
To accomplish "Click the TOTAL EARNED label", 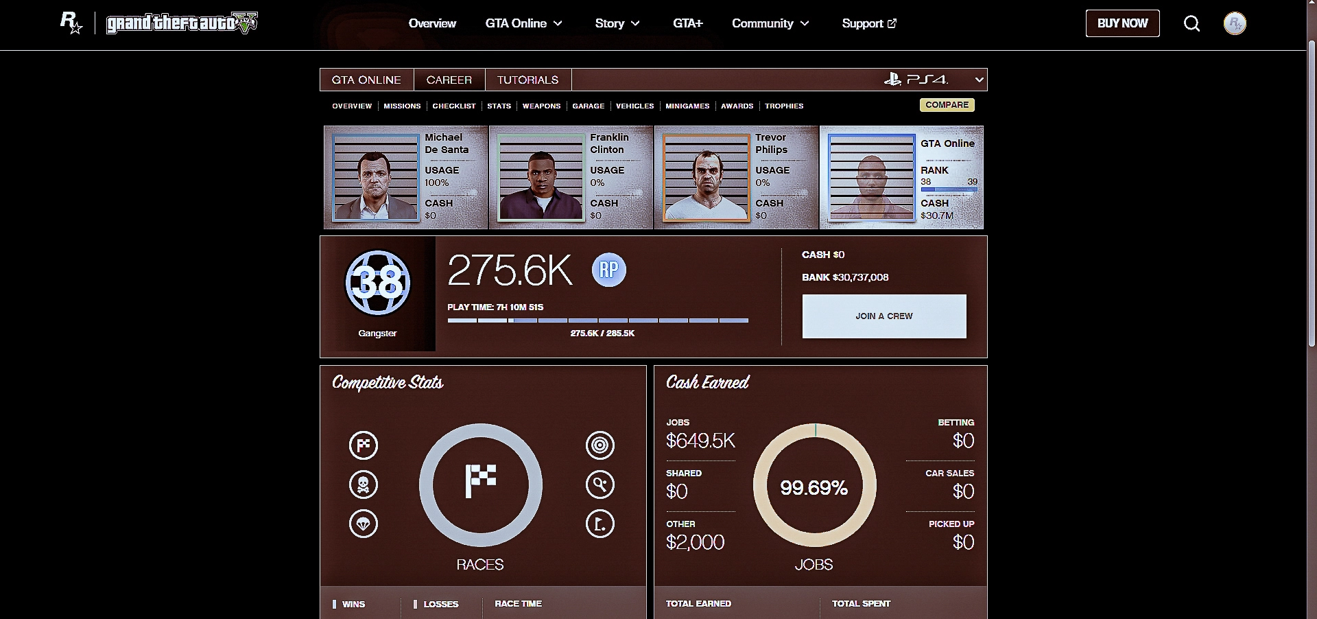I will point(698,604).
